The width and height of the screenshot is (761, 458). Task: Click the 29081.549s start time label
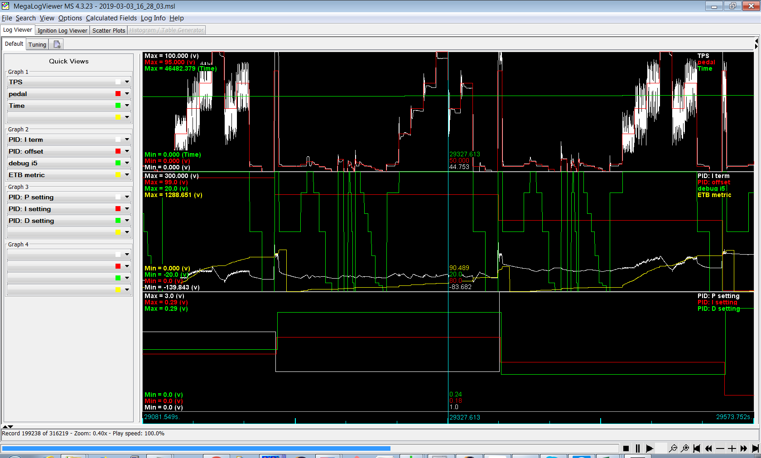click(x=162, y=417)
